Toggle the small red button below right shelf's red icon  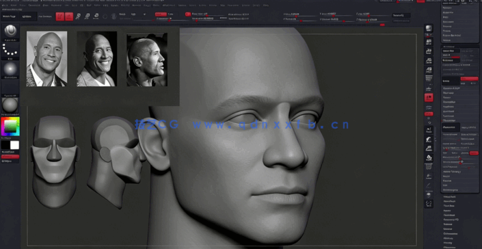coord(429,114)
